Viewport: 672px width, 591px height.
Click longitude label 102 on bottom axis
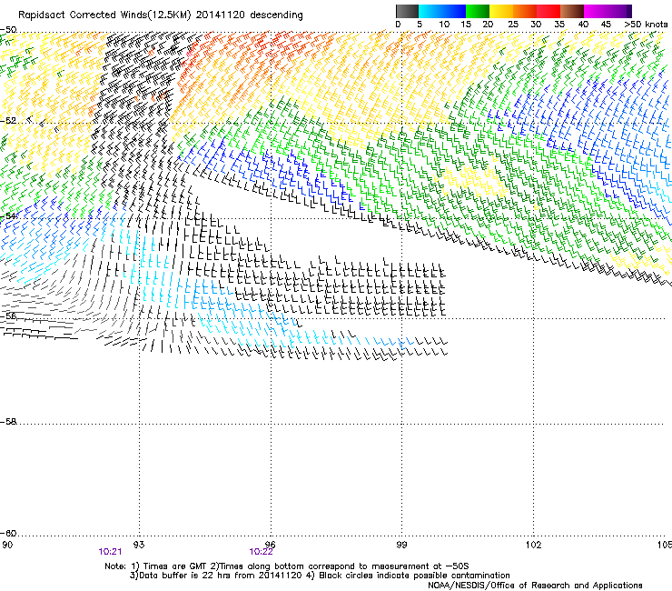533,545
